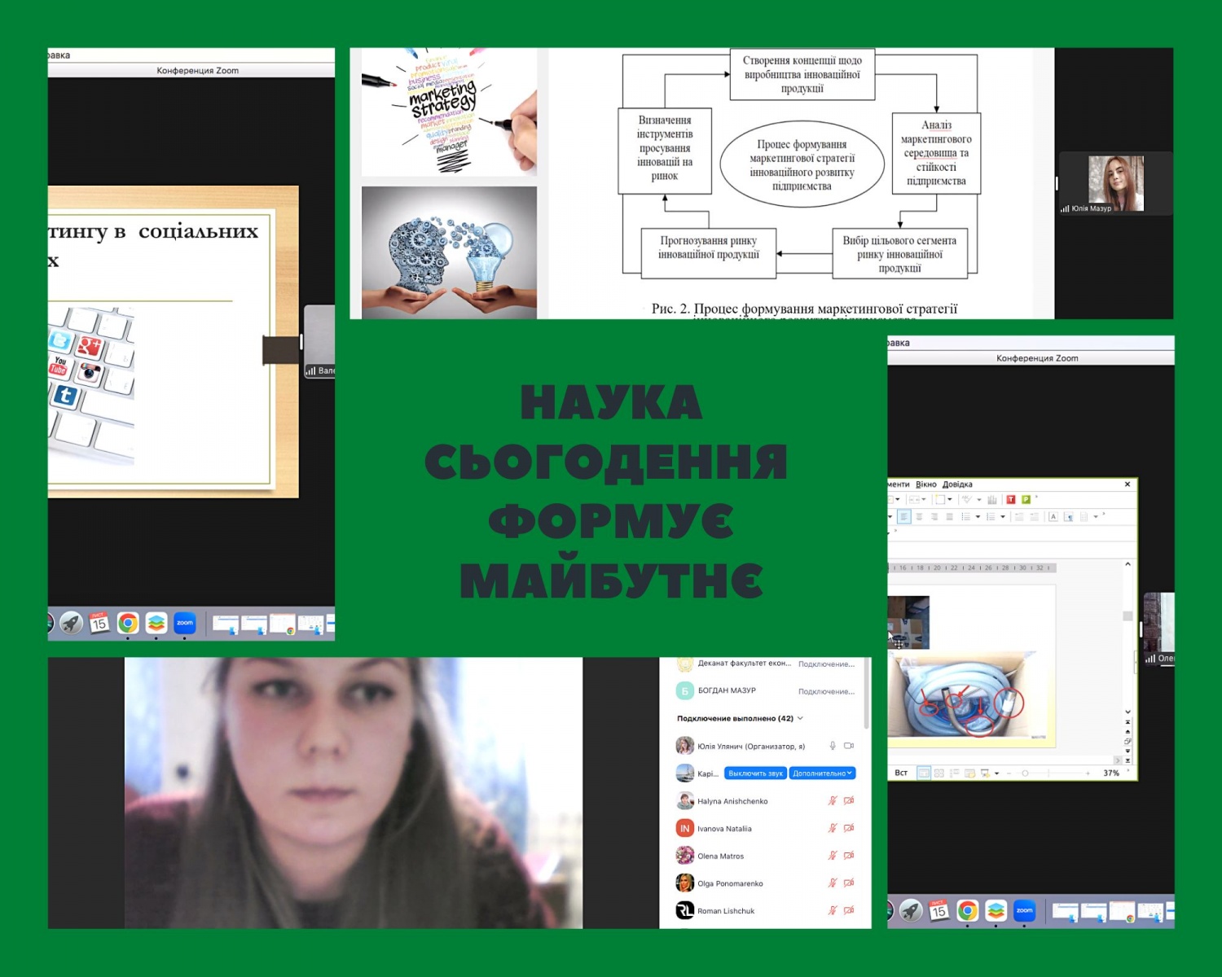This screenshot has width=1222, height=977.
Task: Click Выключить звук button
Action: pyautogui.click(x=755, y=773)
